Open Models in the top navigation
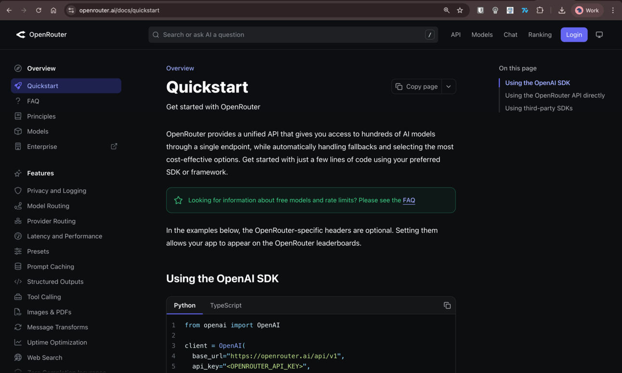Viewport: 622px width, 373px height. point(482,35)
